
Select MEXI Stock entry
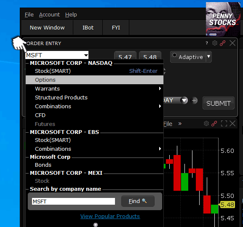click(94, 181)
